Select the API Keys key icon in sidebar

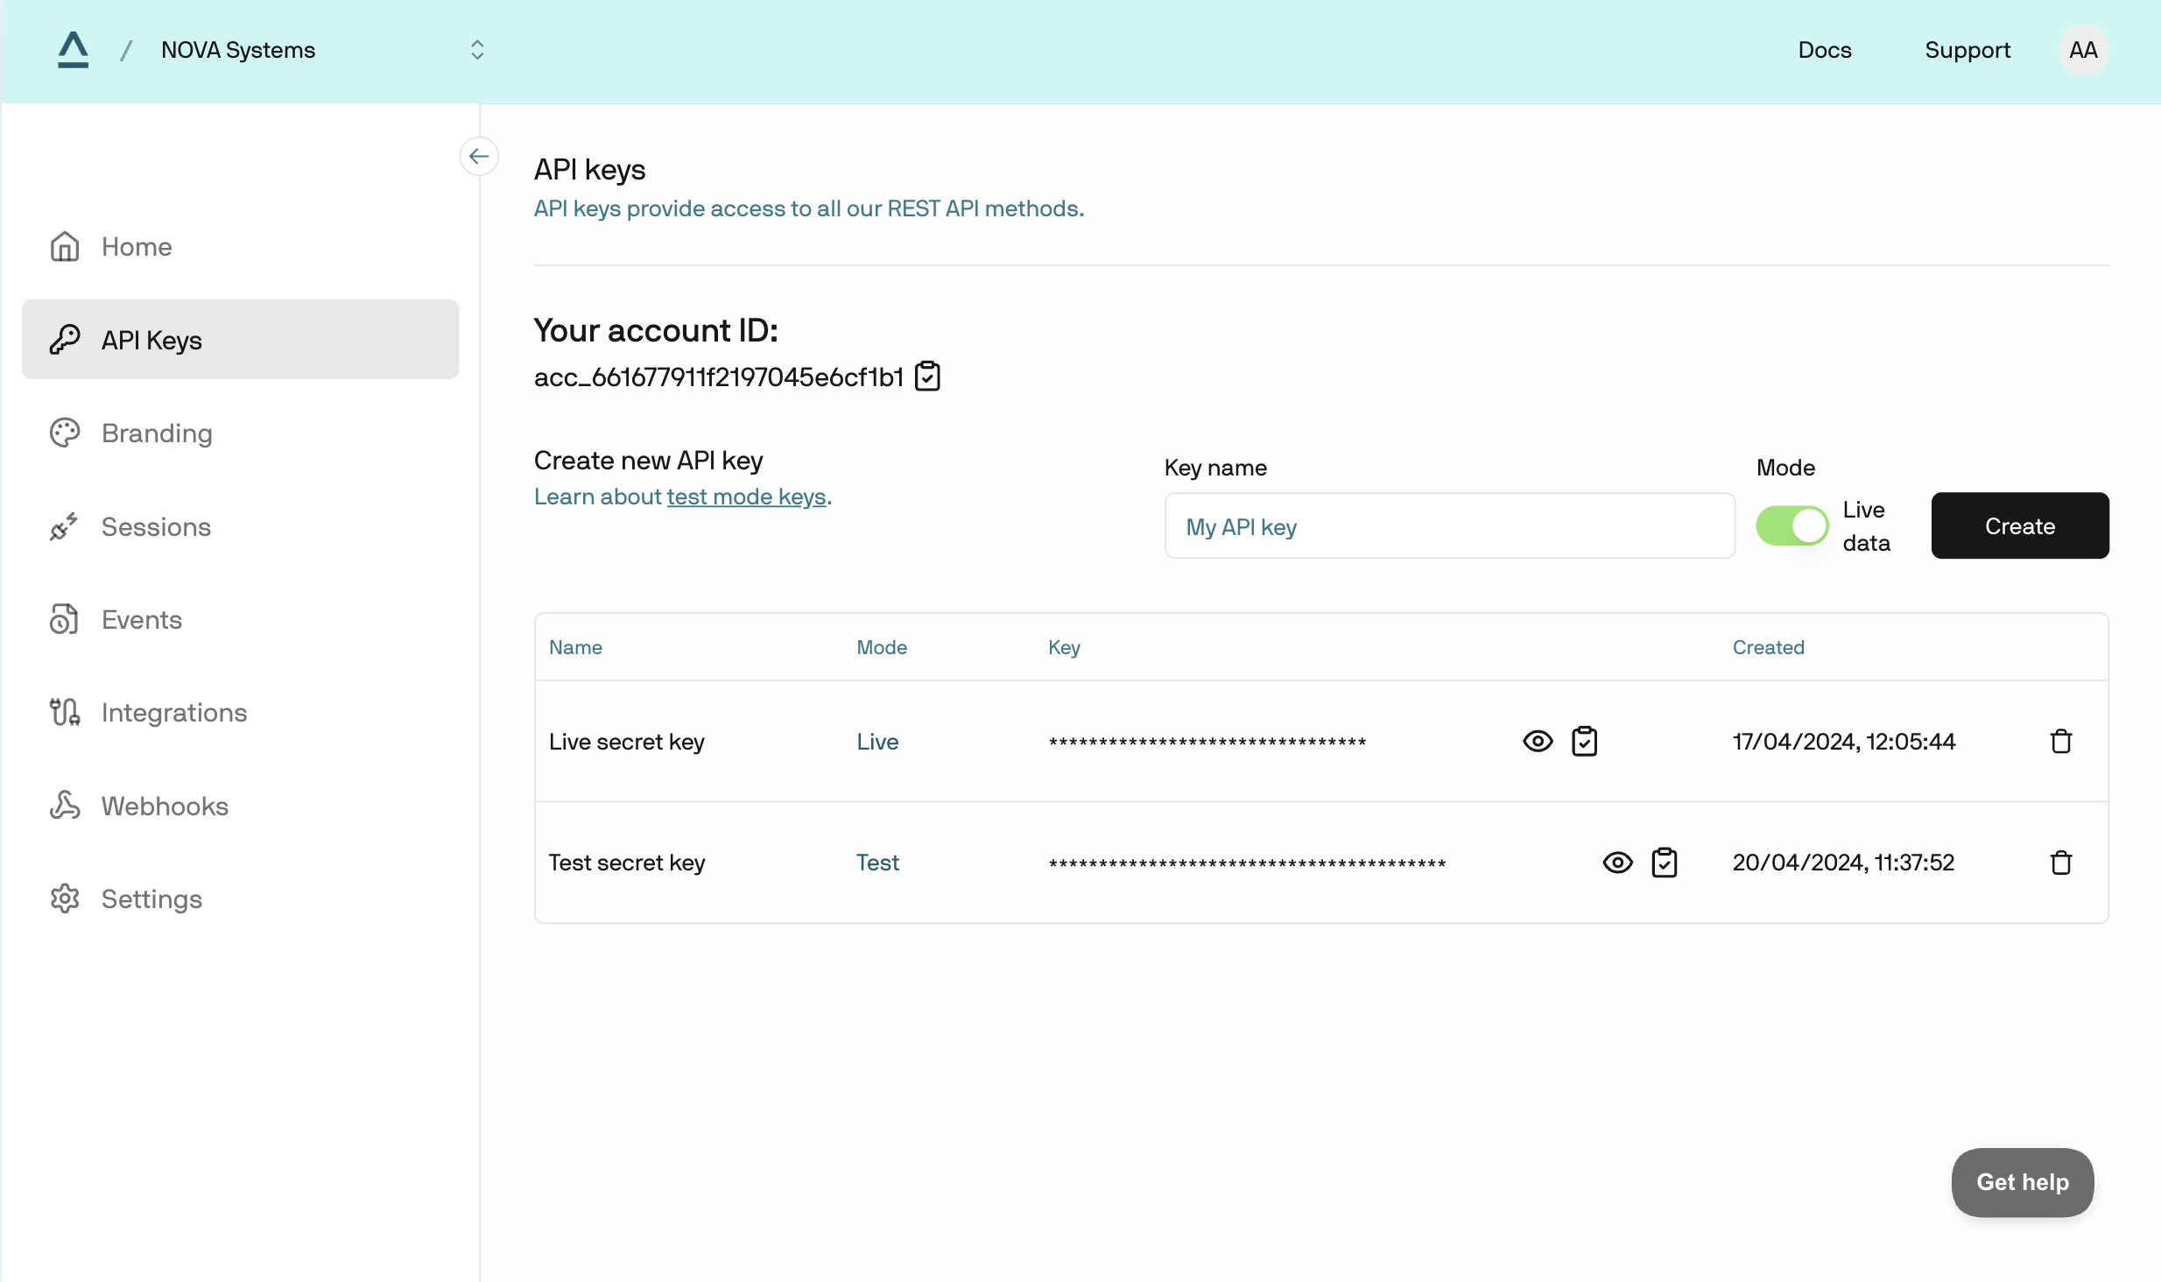(x=64, y=340)
